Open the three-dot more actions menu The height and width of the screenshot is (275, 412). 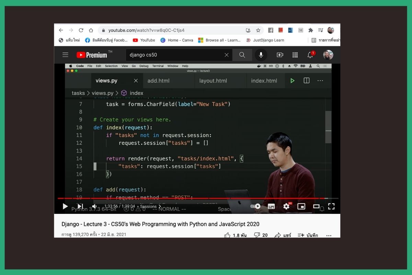click(x=329, y=235)
